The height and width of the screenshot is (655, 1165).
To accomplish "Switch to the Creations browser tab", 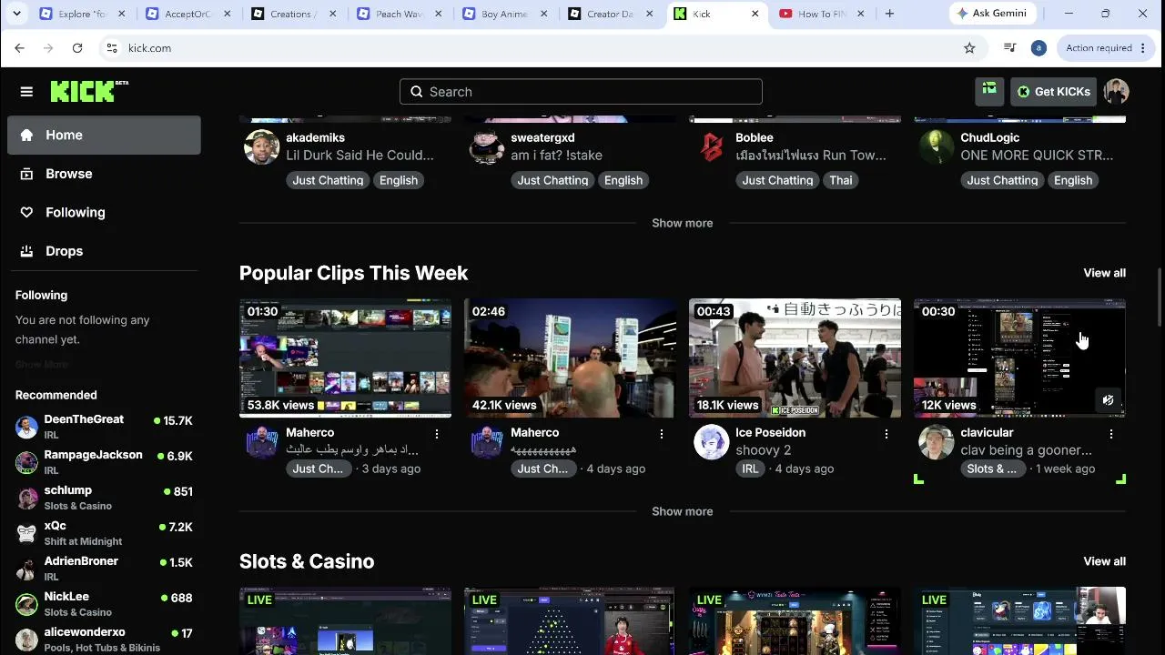I will [x=293, y=14].
